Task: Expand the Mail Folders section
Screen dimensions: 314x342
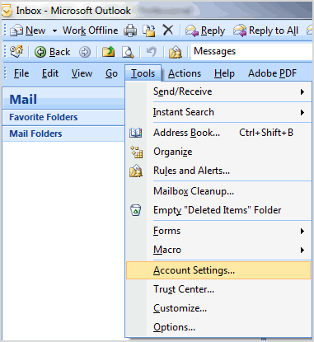Action: point(63,134)
